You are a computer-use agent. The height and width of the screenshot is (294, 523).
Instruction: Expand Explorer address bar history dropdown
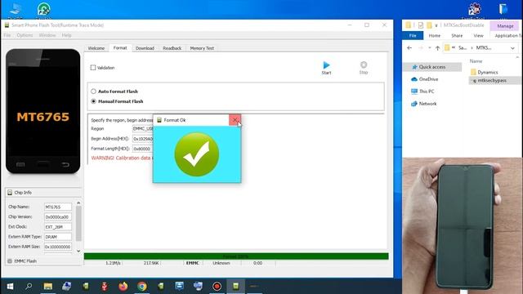click(x=512, y=48)
